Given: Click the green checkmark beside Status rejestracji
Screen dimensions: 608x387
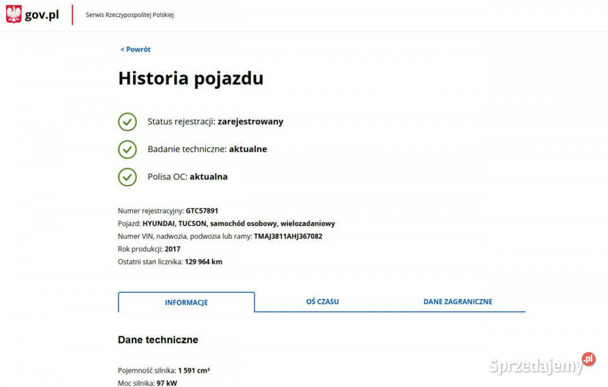Looking at the screenshot, I should tap(127, 122).
